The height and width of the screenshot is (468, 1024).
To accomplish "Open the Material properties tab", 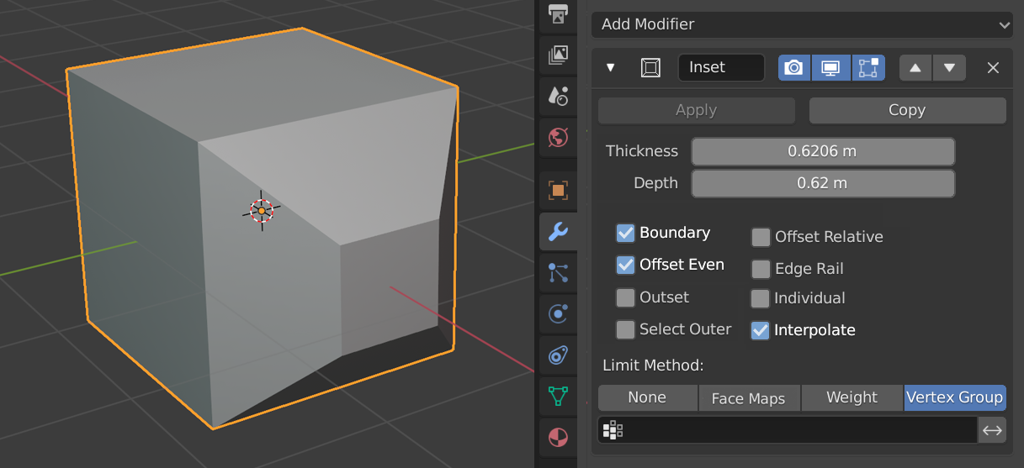I will [x=558, y=437].
